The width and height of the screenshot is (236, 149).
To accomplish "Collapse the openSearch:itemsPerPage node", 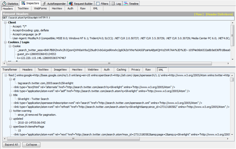I will tap(10, 127).
